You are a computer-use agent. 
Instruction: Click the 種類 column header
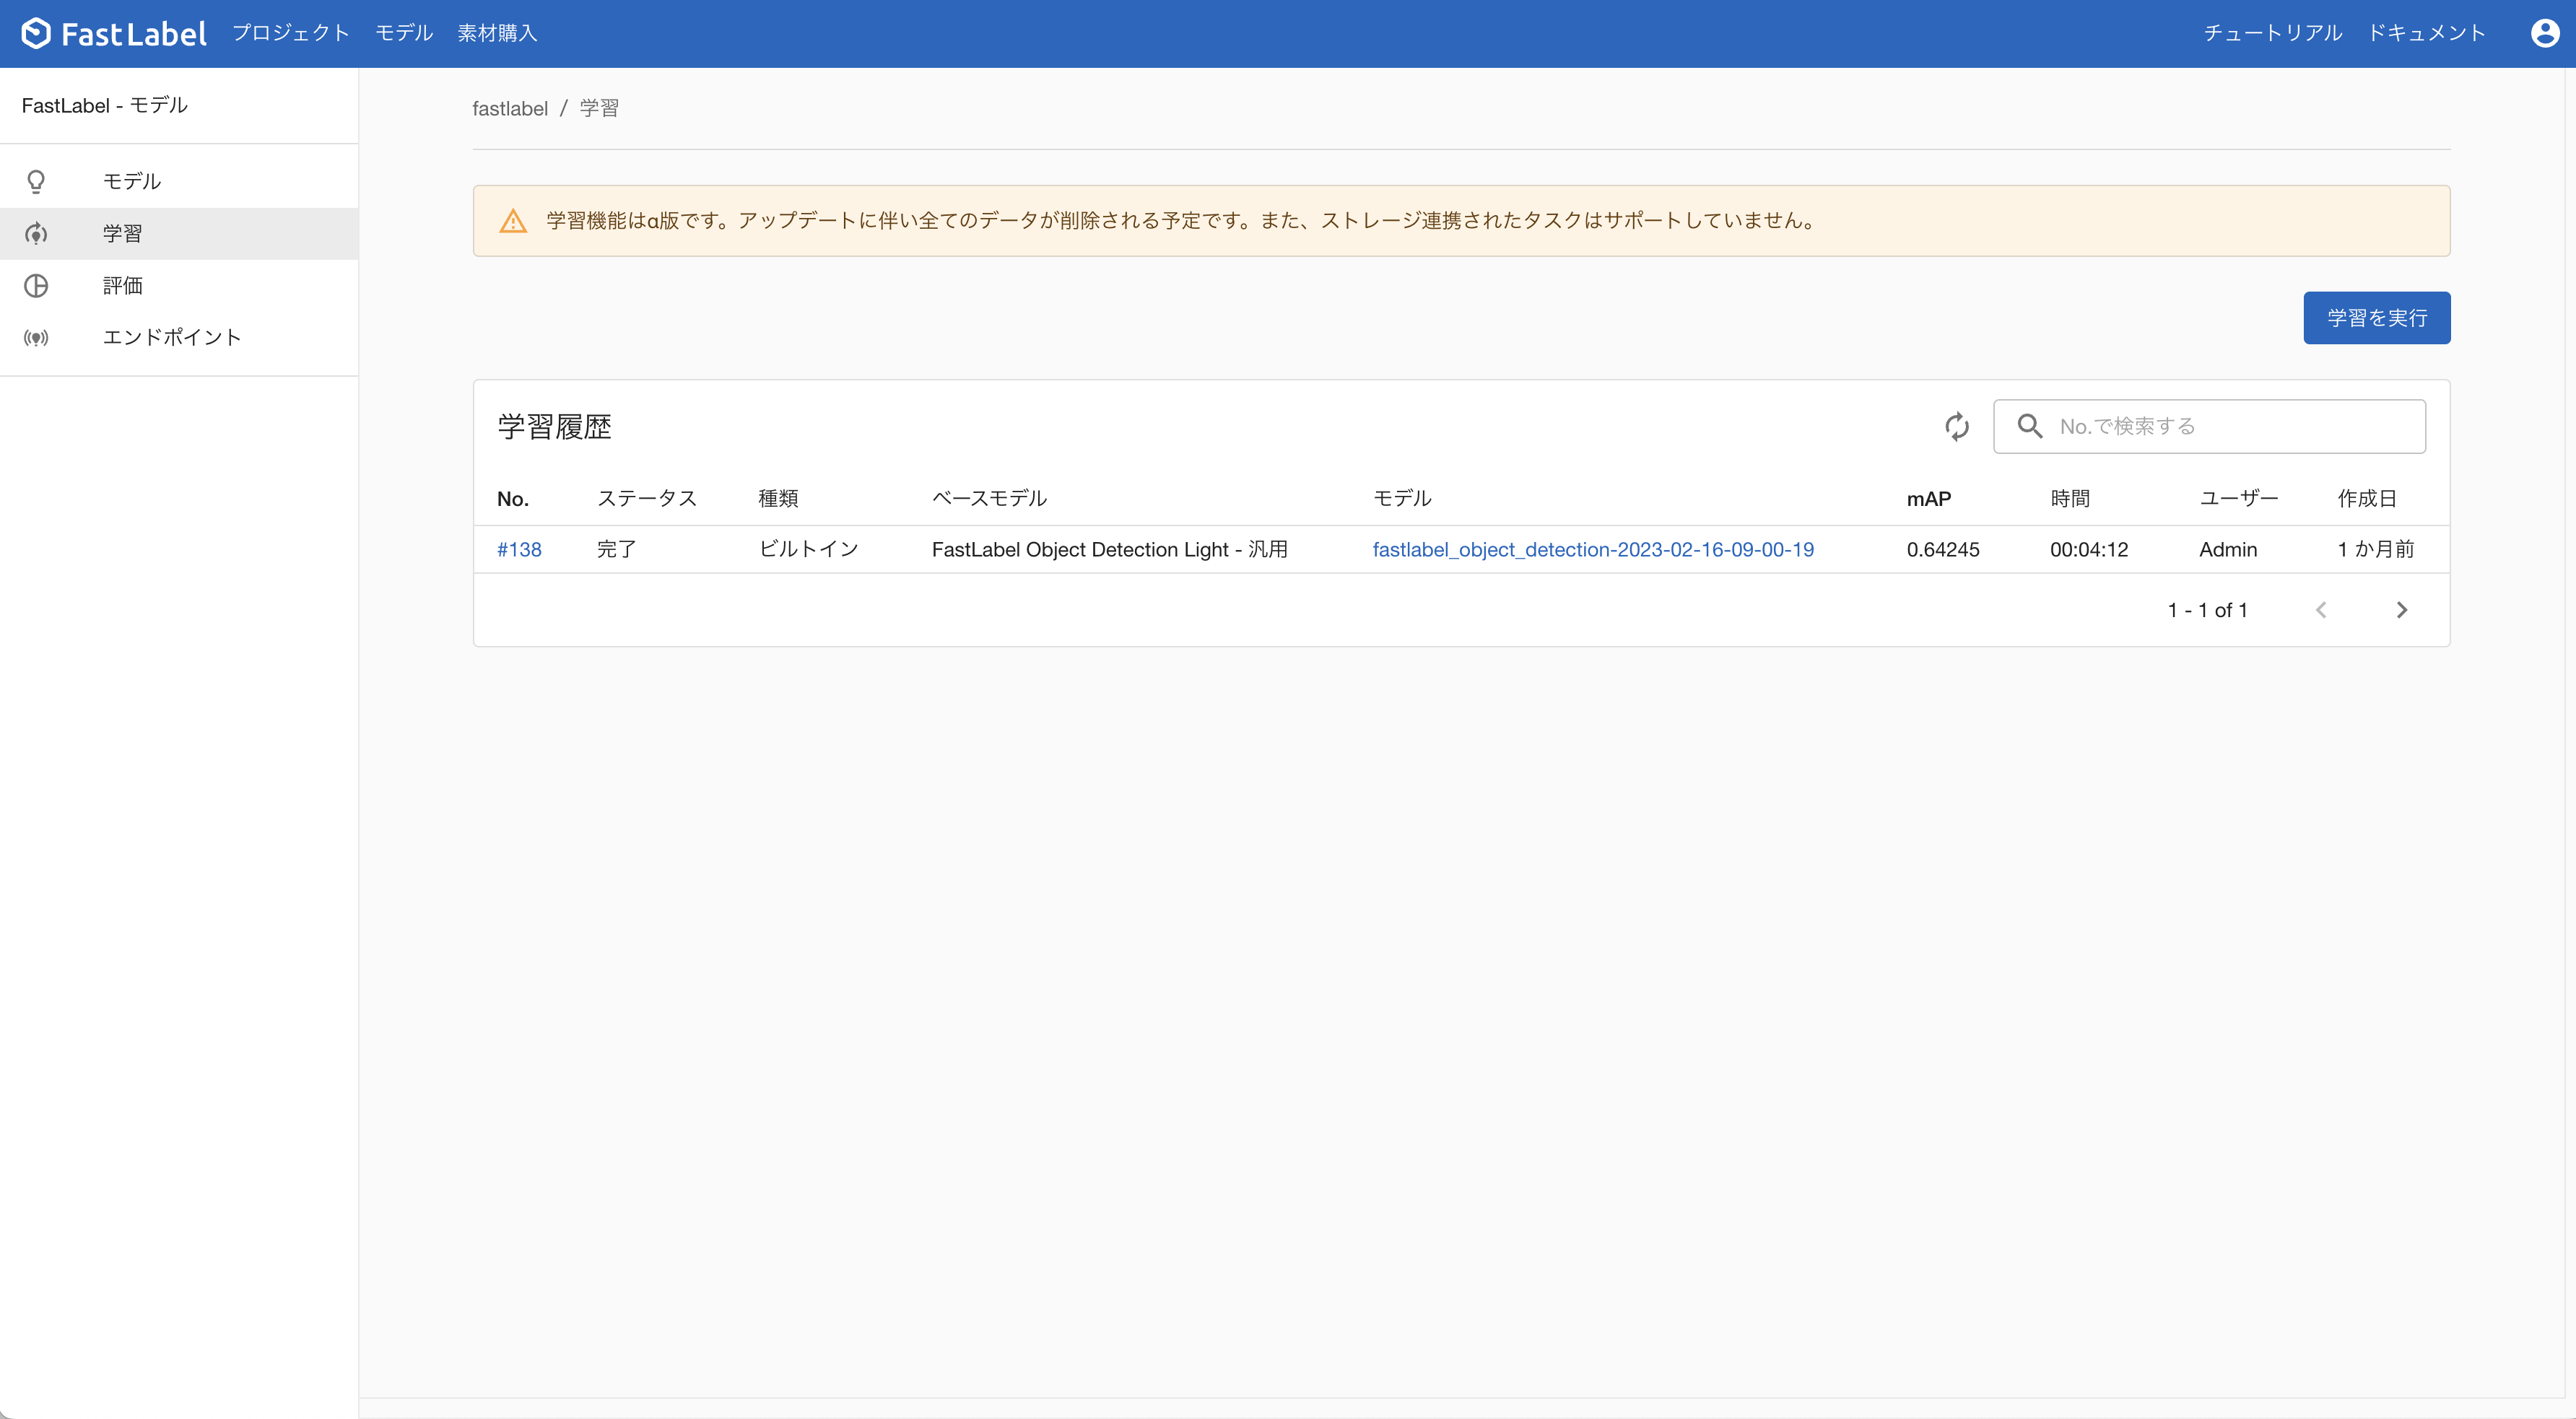pyautogui.click(x=778, y=499)
